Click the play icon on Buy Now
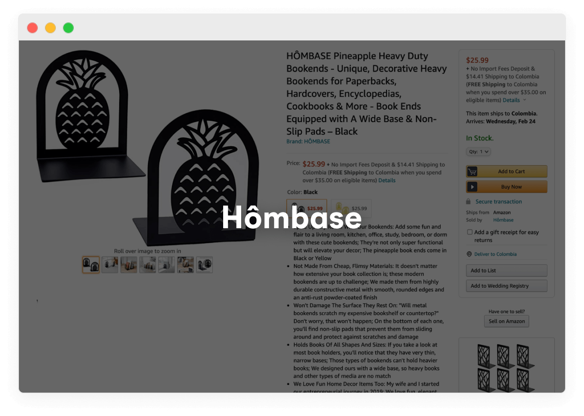Viewport: 584px width, 416px height. 472,187
